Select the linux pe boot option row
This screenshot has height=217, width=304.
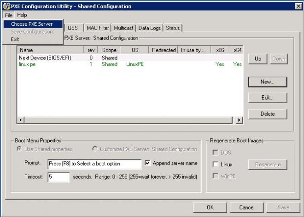(x=130, y=64)
